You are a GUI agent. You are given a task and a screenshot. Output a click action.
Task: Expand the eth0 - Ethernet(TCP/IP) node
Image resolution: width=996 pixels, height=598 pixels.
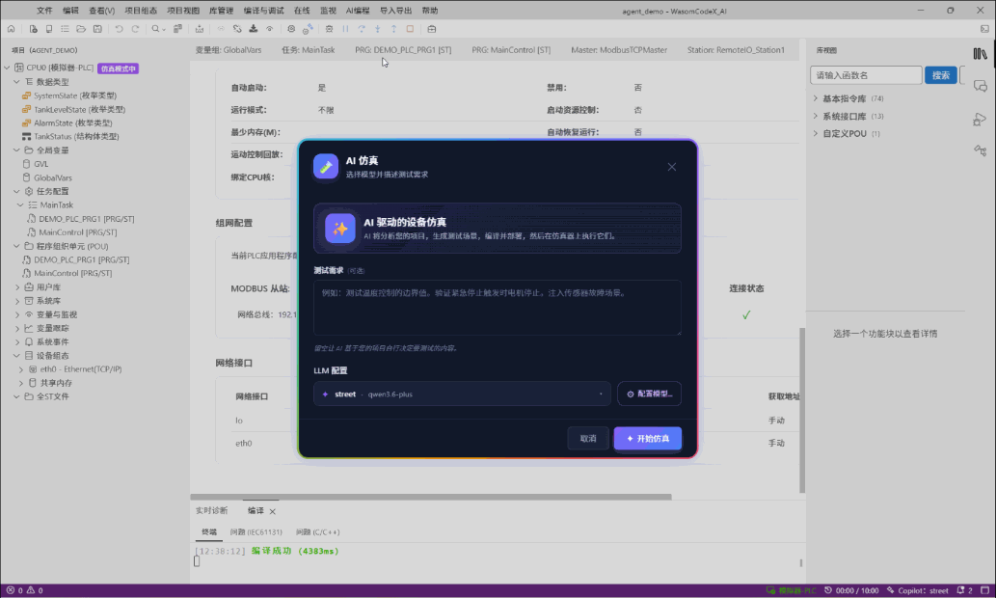coord(21,369)
